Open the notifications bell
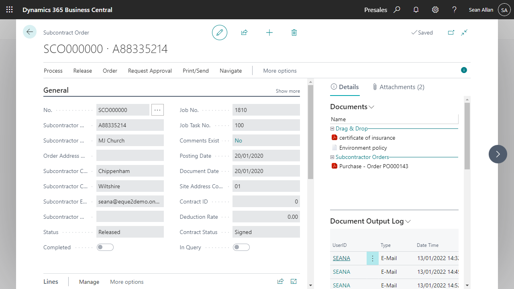The height and width of the screenshot is (289, 514). (x=416, y=10)
